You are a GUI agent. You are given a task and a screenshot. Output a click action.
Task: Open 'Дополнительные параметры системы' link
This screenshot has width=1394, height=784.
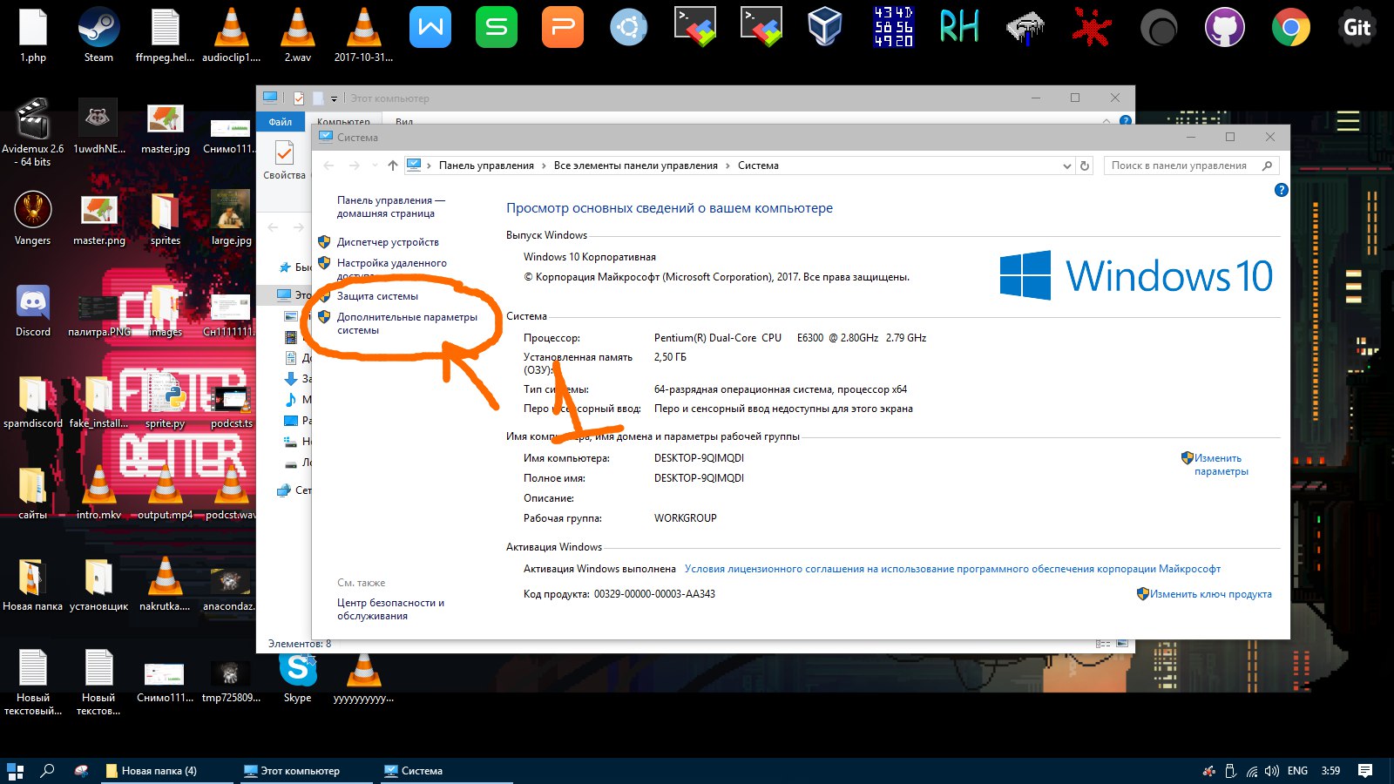tap(407, 323)
